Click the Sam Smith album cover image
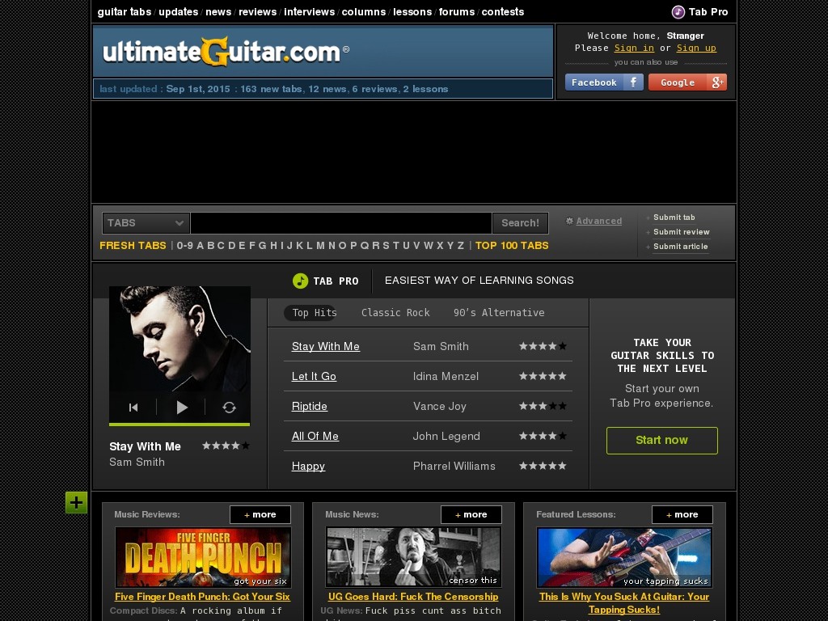Screen dimensions: 828x621 coord(180,339)
